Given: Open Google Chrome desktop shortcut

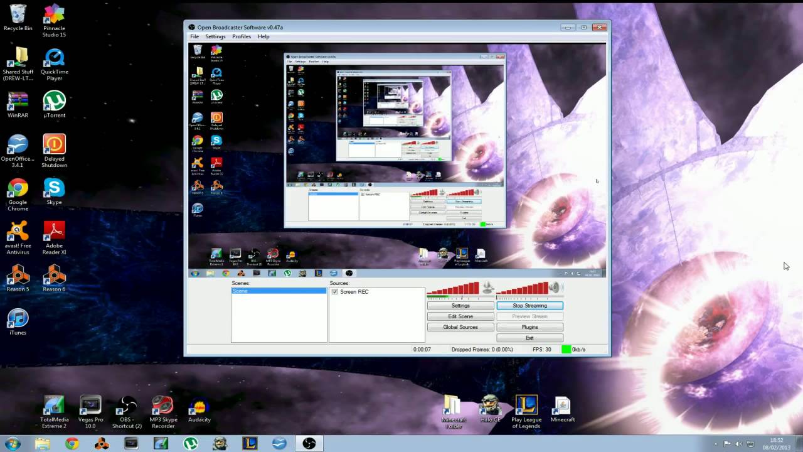Looking at the screenshot, I should click(x=18, y=195).
